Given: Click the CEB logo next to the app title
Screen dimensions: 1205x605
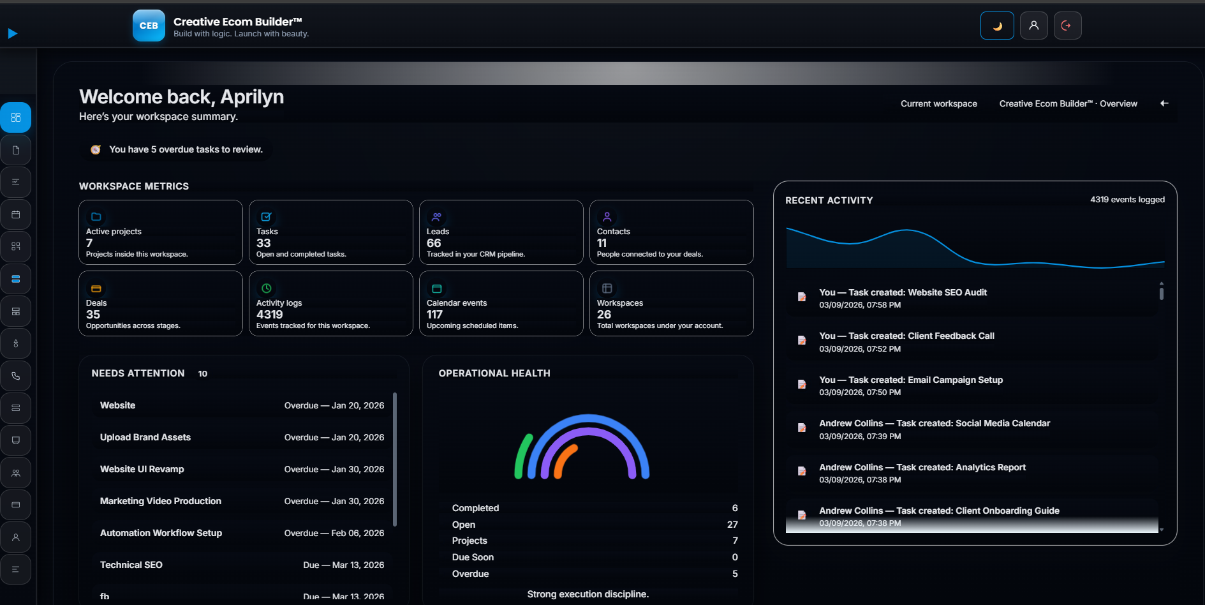Looking at the screenshot, I should [149, 26].
